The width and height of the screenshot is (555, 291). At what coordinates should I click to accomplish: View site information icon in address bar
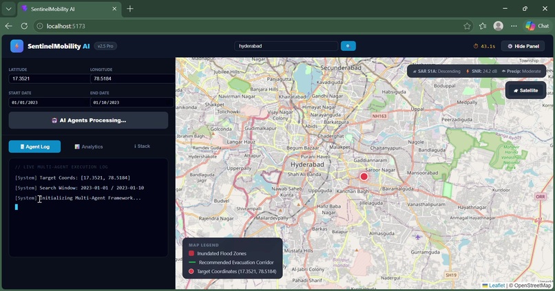click(x=40, y=26)
